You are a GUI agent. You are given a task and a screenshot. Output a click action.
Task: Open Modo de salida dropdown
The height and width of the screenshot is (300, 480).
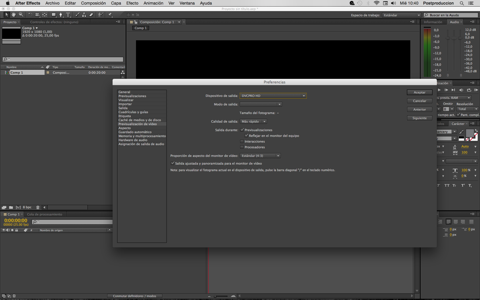[261, 104]
